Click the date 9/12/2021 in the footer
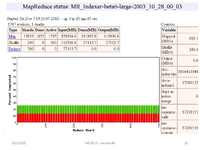The width and height of the screenshot is (200, 150). 19,143
